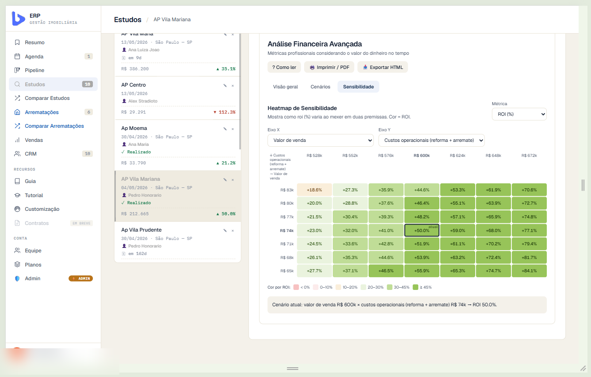Click the ≥ 45% ROI legend swatch
591x377 pixels.
(415, 287)
